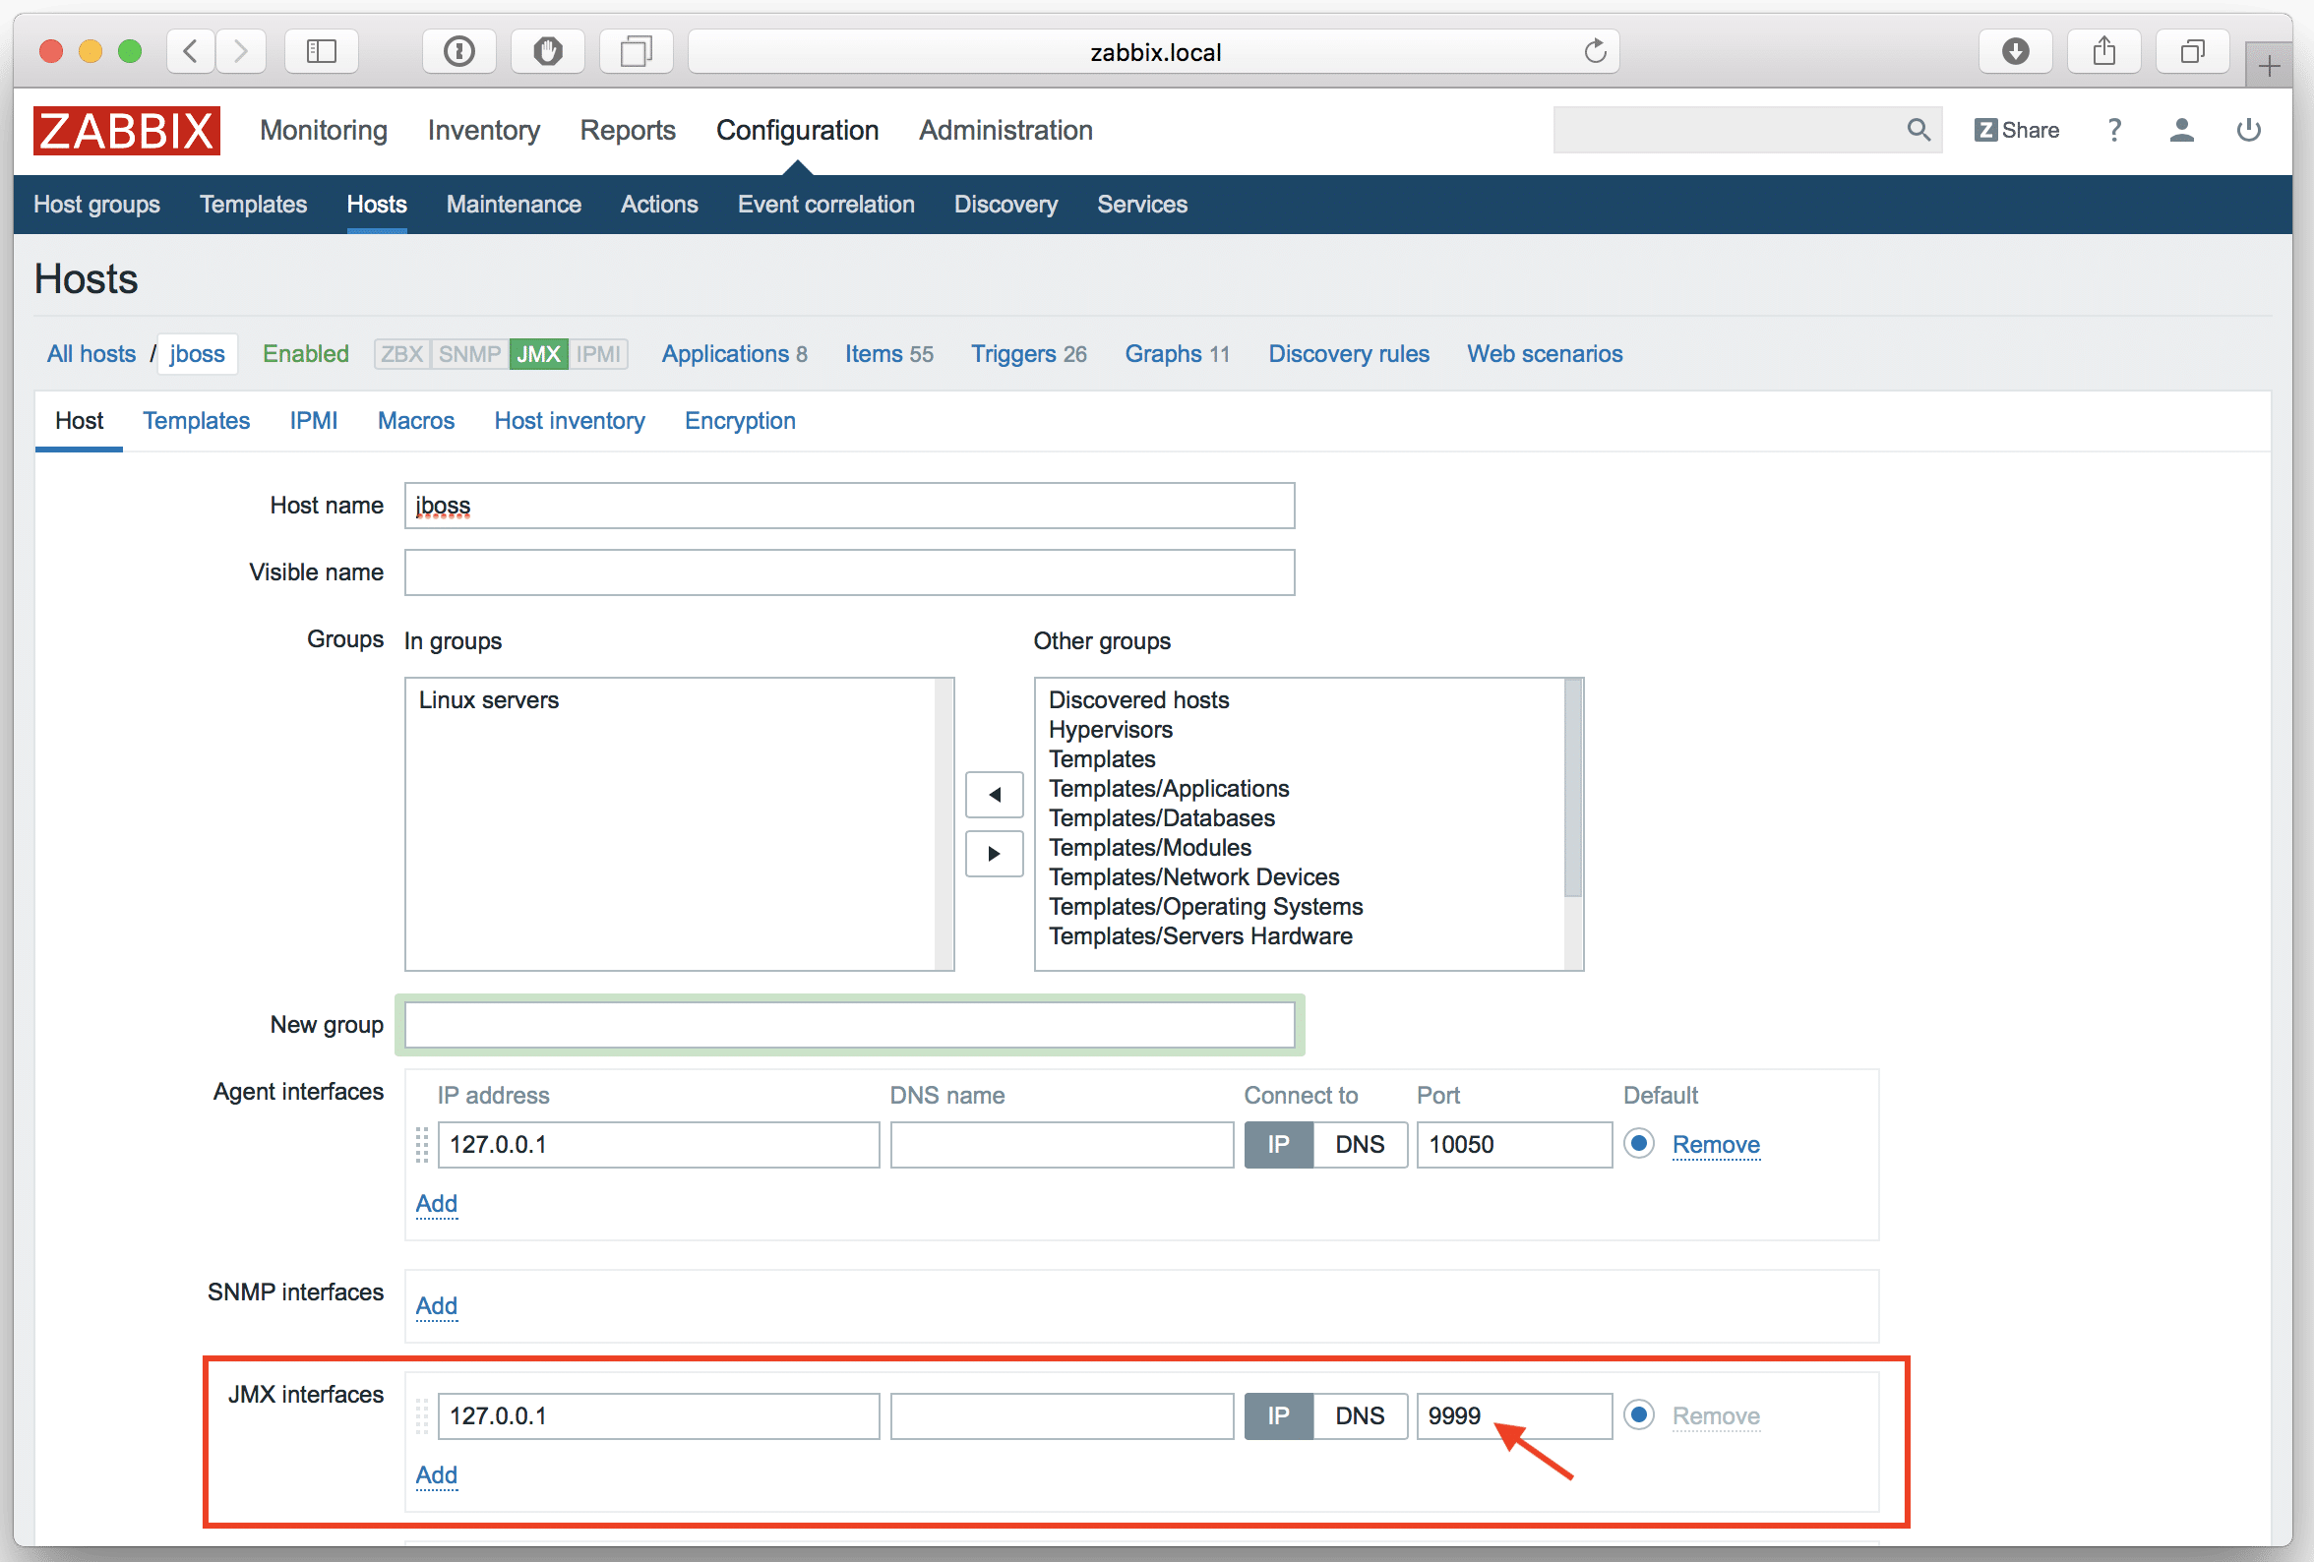Screen dimensions: 2314x1562
Task: Show all tabs overview icon
Action: pos(2192,51)
